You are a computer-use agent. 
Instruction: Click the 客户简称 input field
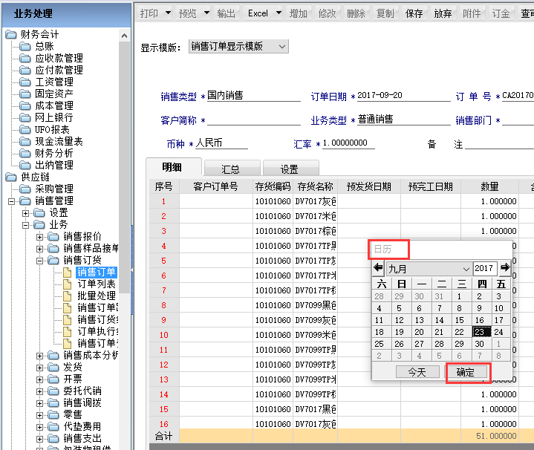pyautogui.click(x=254, y=120)
